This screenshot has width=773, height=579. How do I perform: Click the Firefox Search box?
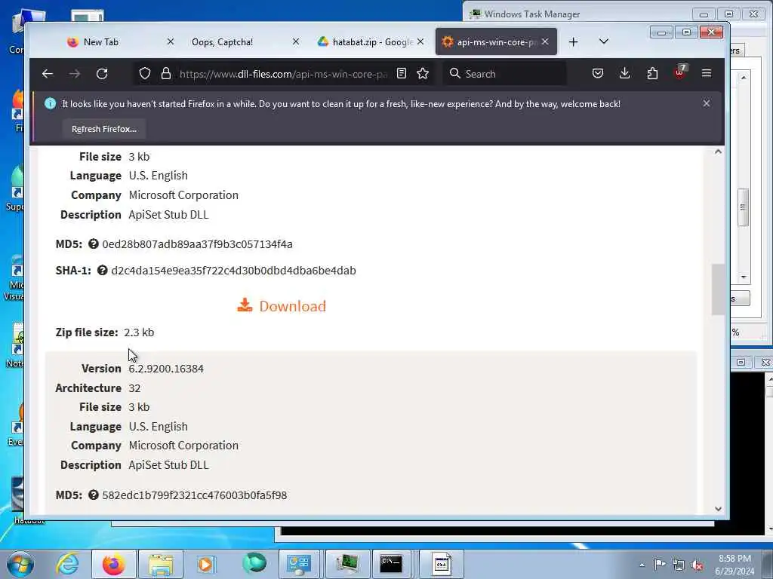coord(504,74)
